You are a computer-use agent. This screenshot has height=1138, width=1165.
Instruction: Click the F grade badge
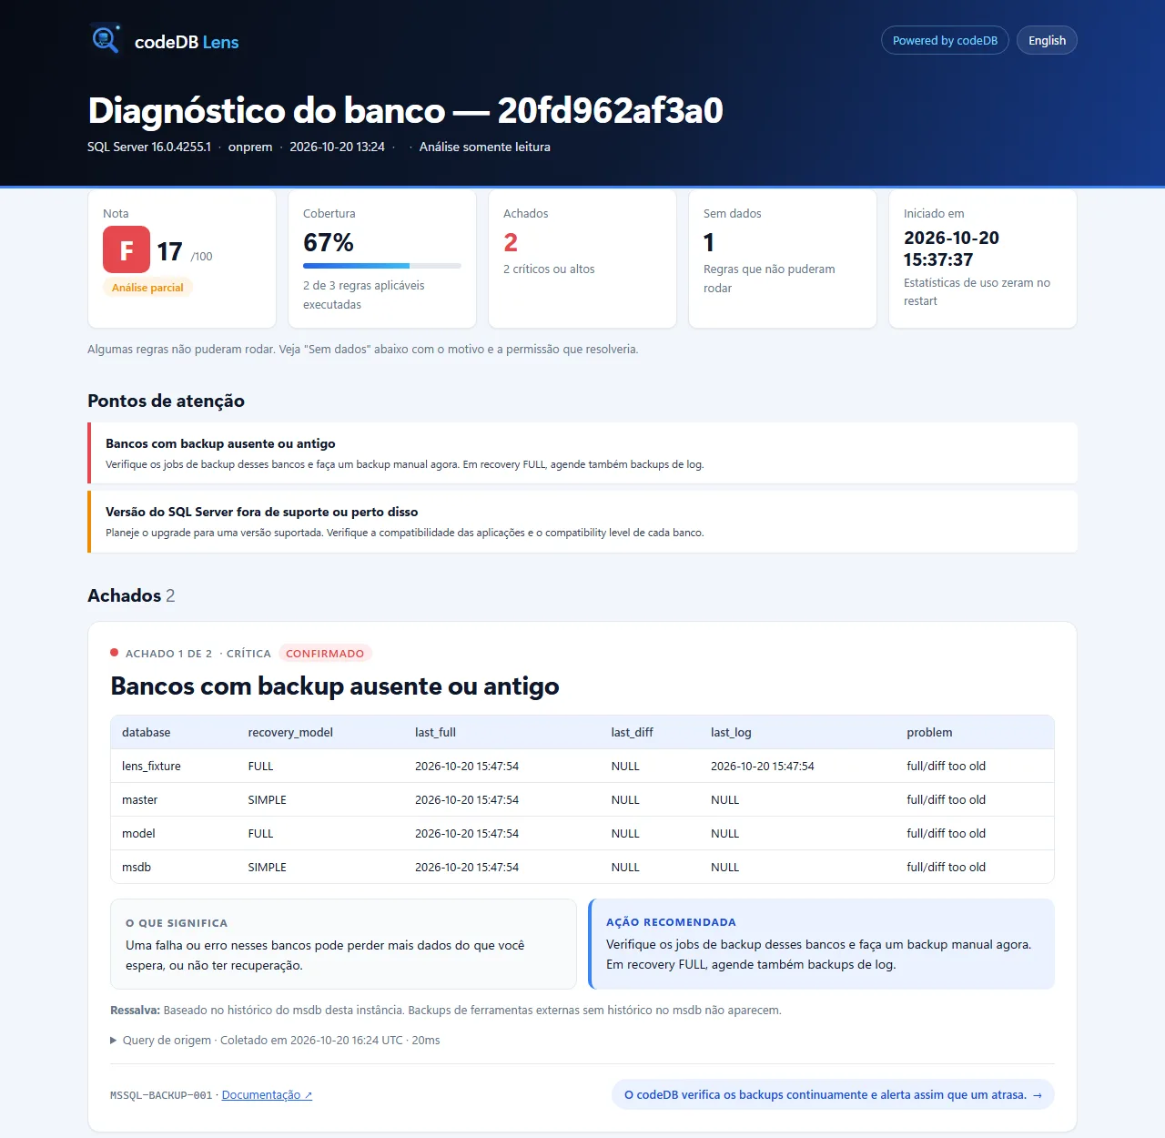tap(127, 249)
